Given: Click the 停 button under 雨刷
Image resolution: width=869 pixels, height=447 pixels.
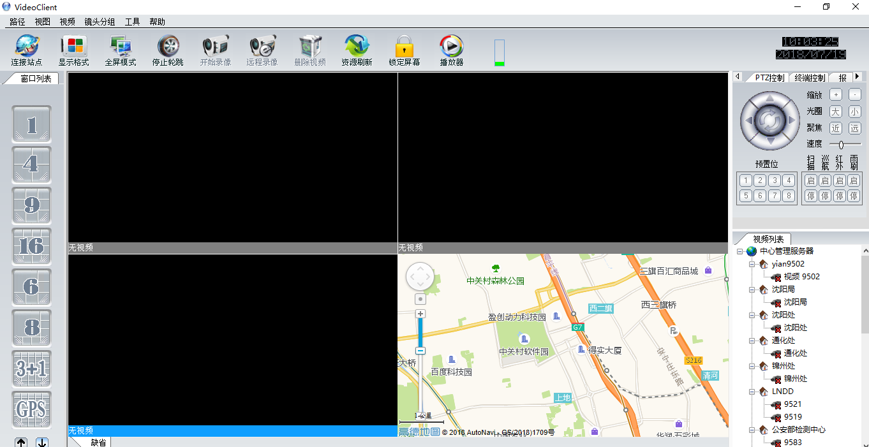Looking at the screenshot, I should coord(854,196).
